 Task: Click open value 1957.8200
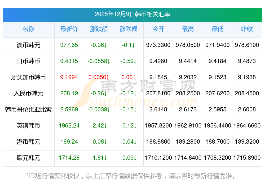point(158,126)
